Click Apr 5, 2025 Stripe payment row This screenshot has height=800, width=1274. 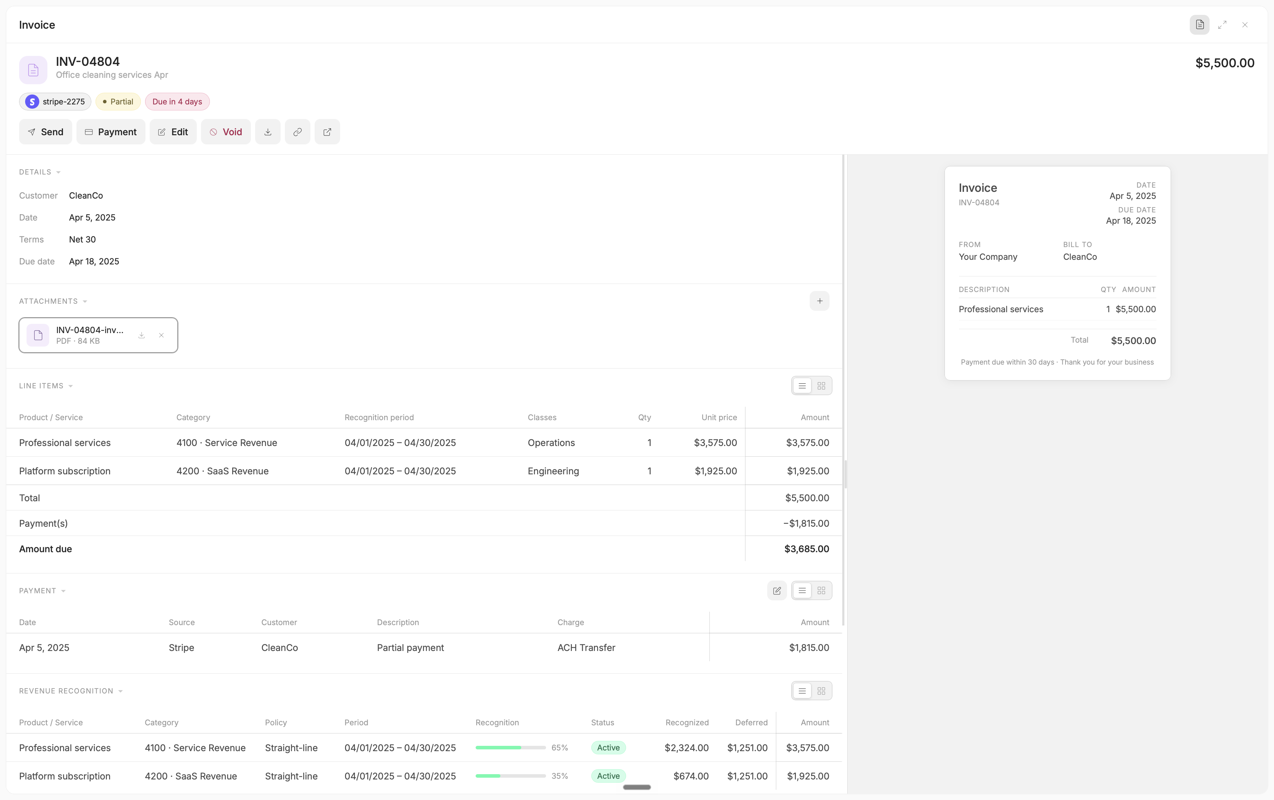424,648
